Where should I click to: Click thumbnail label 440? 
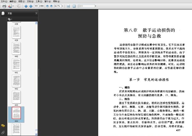coord(16,57)
